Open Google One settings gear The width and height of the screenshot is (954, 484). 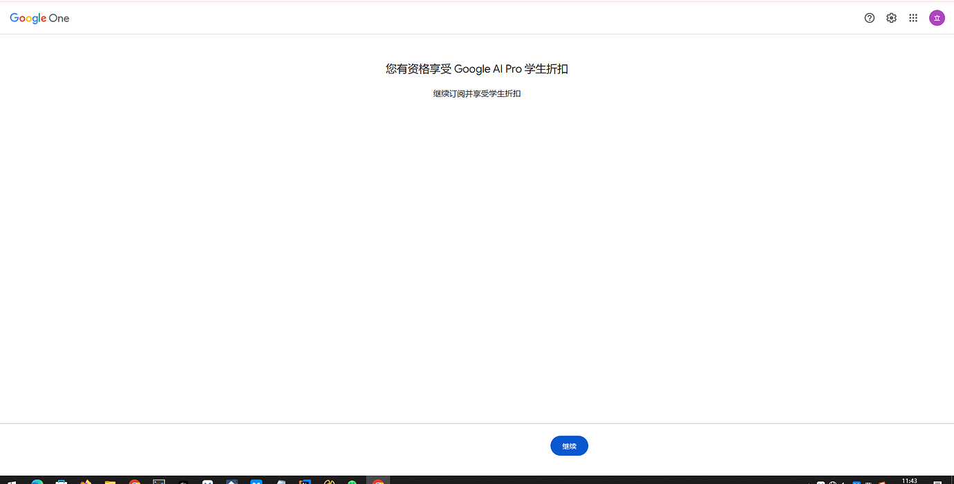tap(892, 18)
